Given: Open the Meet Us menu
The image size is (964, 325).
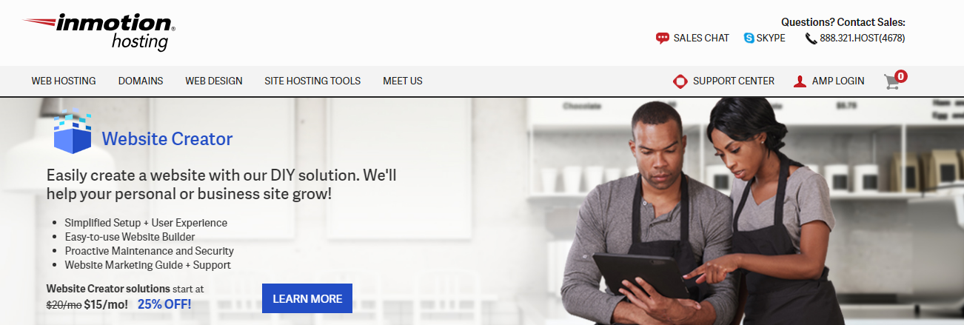Looking at the screenshot, I should [x=403, y=81].
